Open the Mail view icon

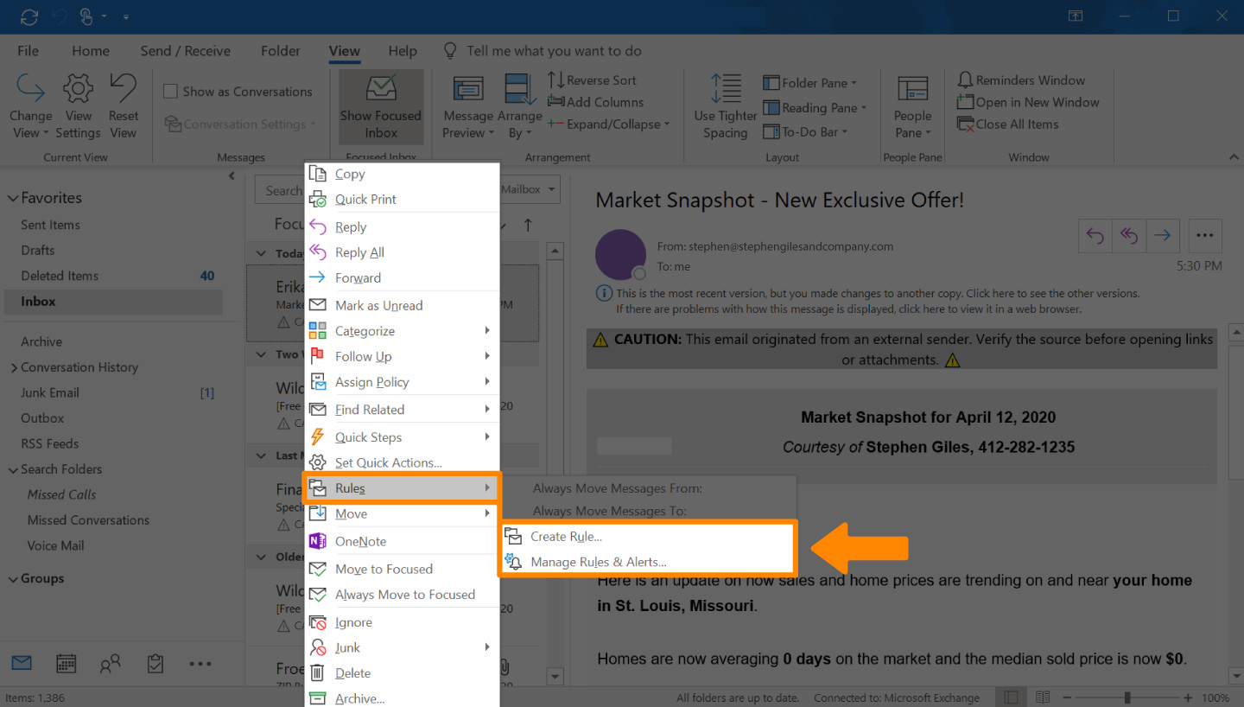coord(21,662)
